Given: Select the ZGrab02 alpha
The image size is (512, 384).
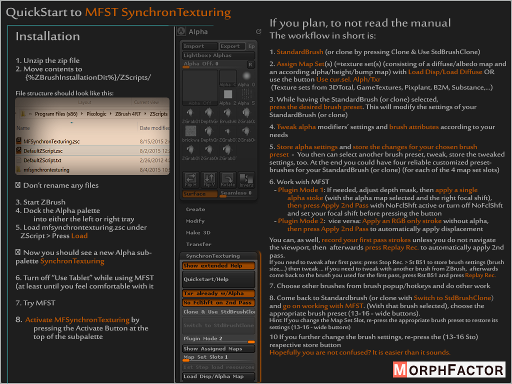Looking at the screenshot, I should (246, 115).
